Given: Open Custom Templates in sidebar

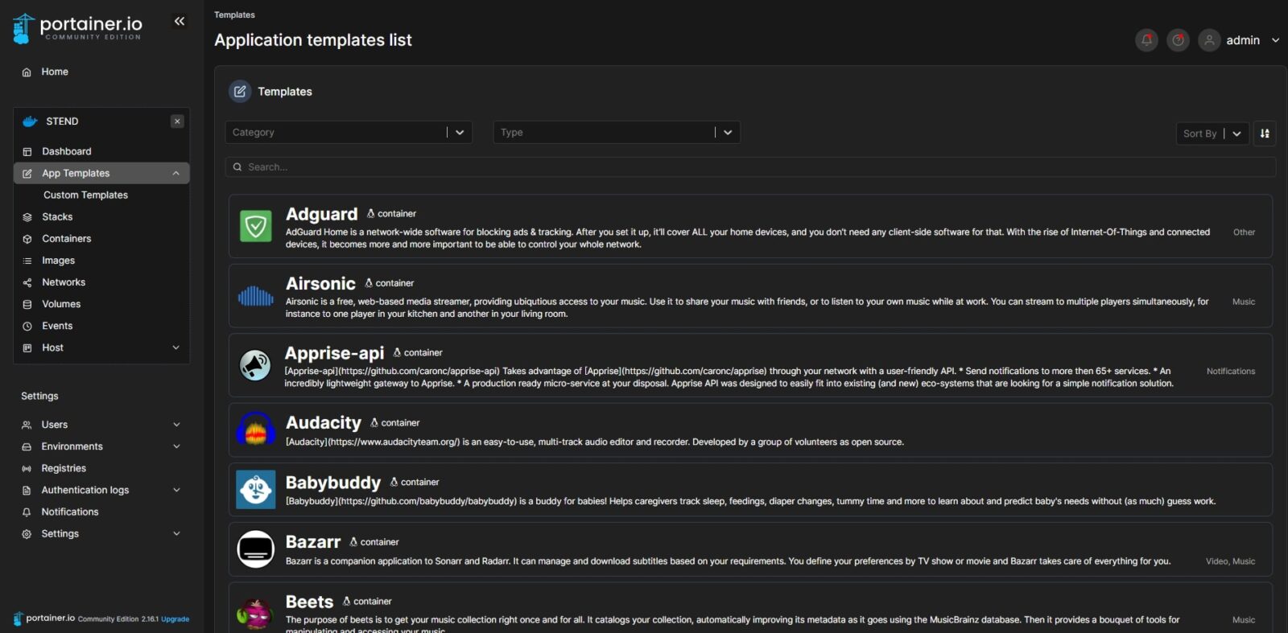Looking at the screenshot, I should click(85, 195).
